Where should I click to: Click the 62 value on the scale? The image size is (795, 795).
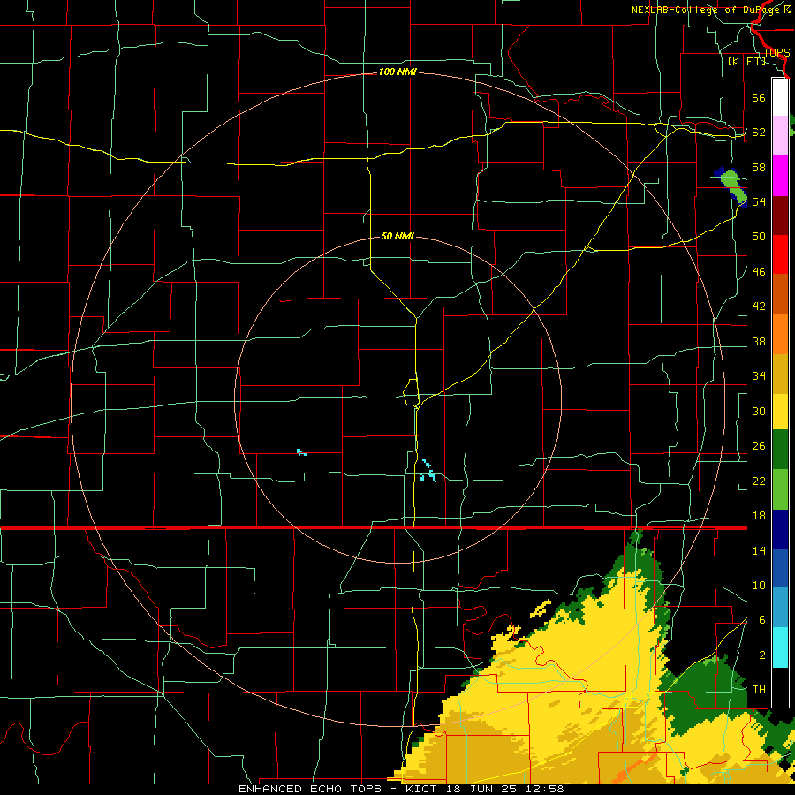click(759, 132)
